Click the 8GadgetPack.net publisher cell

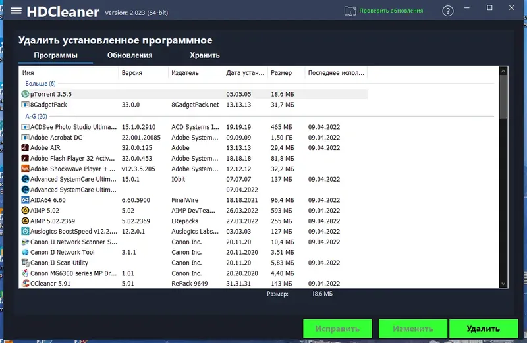click(195, 105)
